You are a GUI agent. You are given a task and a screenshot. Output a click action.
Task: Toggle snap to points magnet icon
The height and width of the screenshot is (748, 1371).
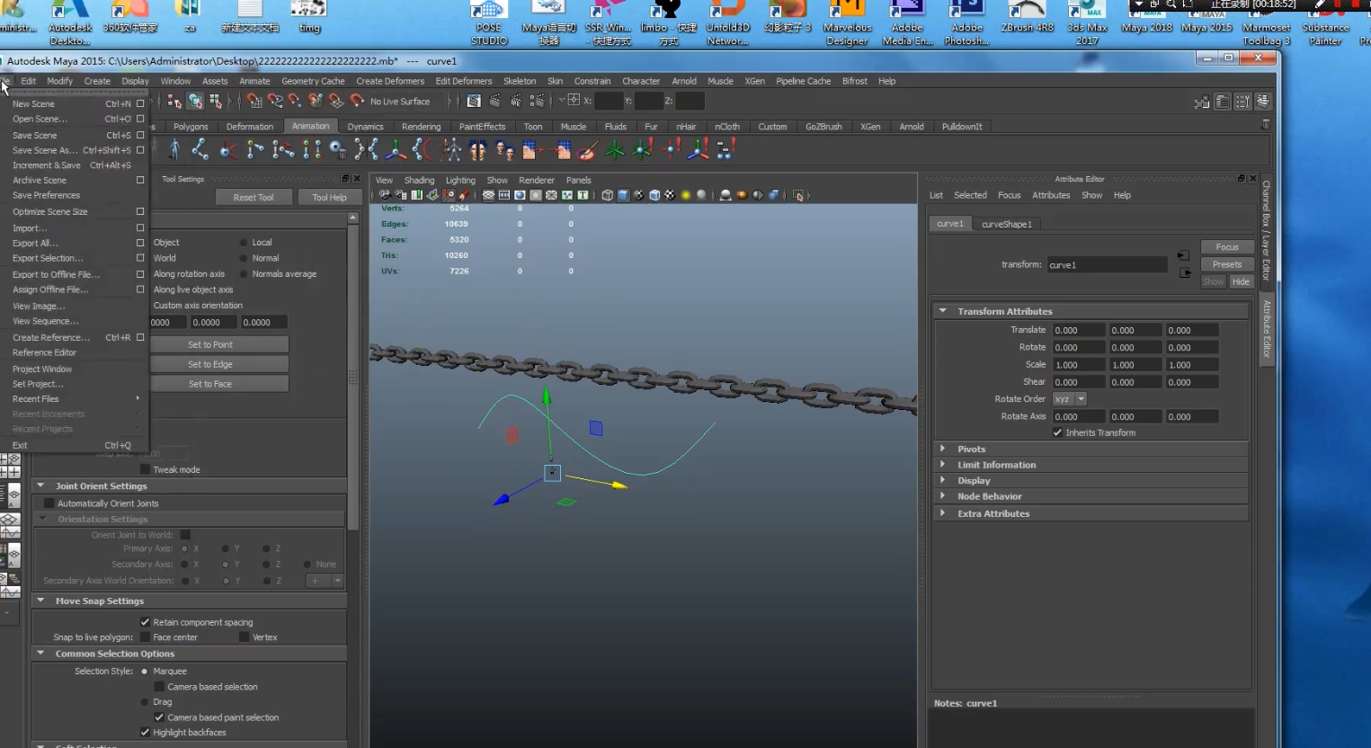(295, 101)
